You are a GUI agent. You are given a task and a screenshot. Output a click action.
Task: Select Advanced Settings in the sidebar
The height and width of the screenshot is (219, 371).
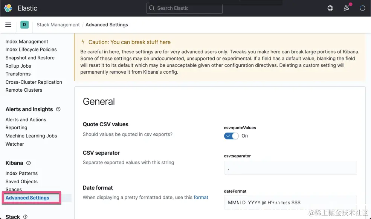pyautogui.click(x=27, y=198)
